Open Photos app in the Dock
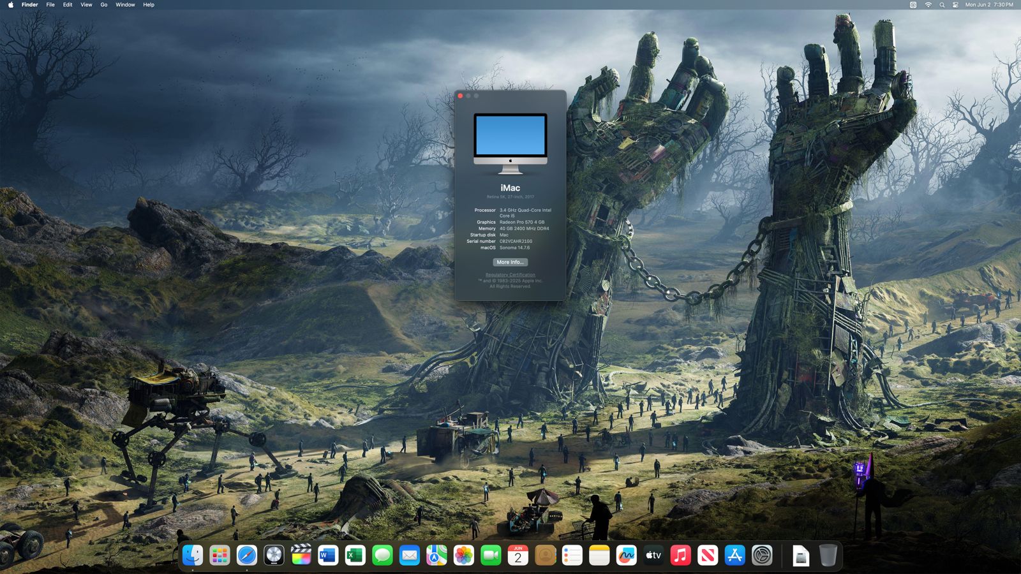The image size is (1021, 574). 464,556
